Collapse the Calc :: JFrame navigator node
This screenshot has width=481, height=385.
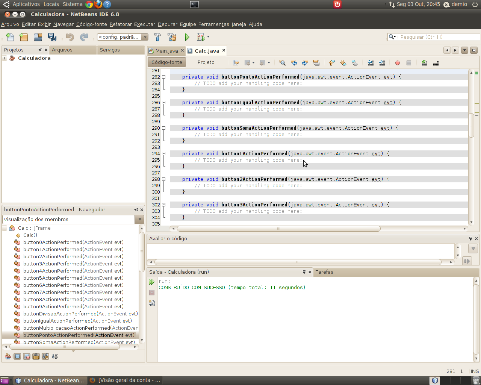(5, 228)
